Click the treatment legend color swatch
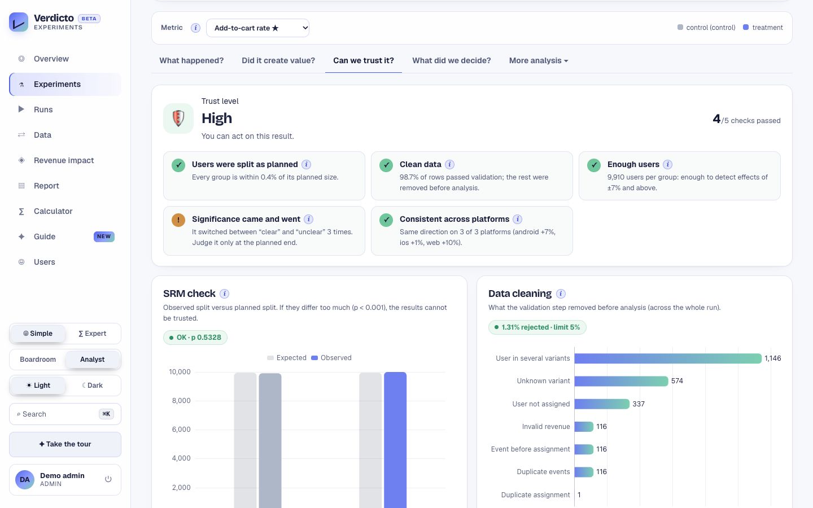 click(x=746, y=27)
